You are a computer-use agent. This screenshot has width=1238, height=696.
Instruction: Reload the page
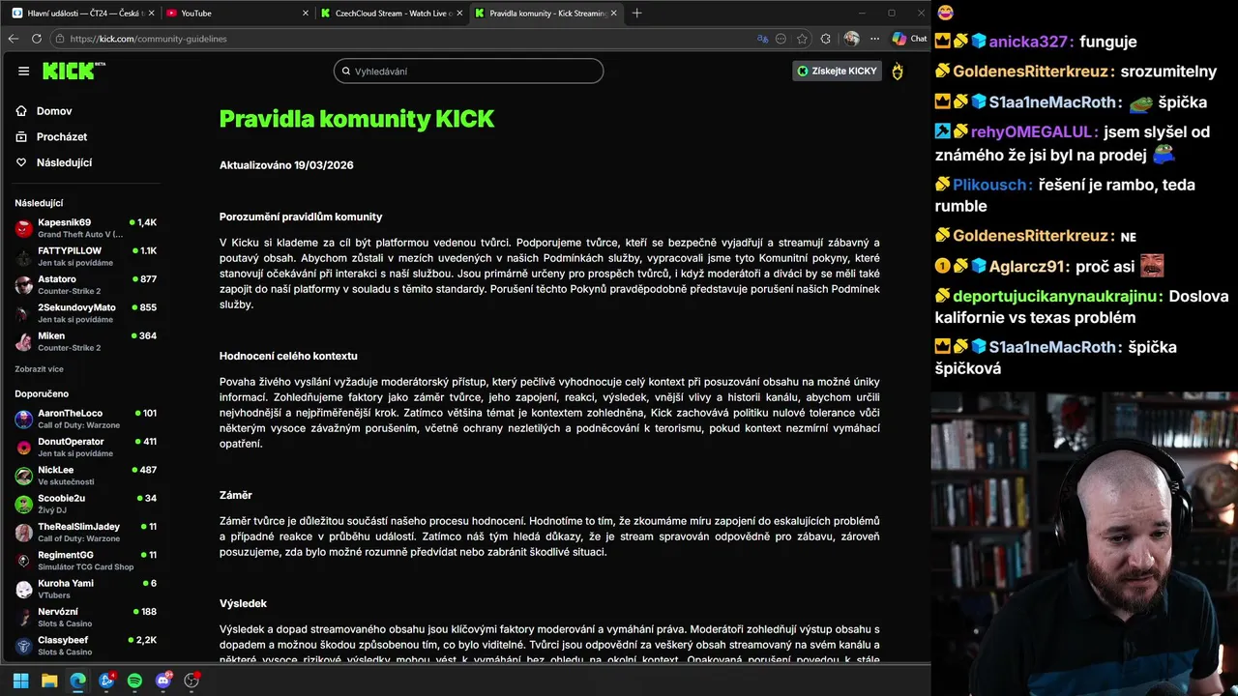coord(36,39)
